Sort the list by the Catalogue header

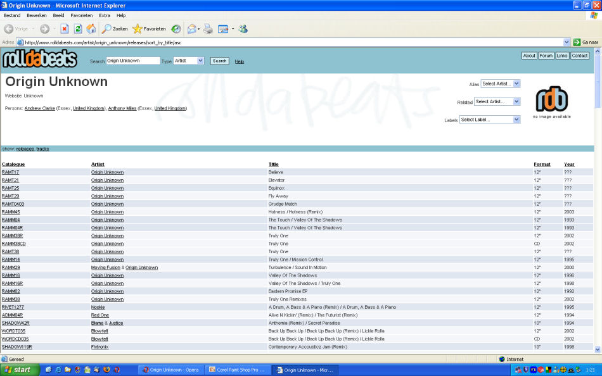click(13, 164)
